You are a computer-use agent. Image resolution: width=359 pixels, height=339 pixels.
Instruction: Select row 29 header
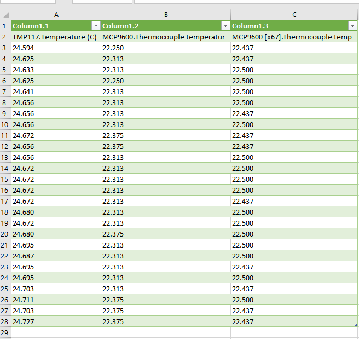pyautogui.click(x=5, y=332)
